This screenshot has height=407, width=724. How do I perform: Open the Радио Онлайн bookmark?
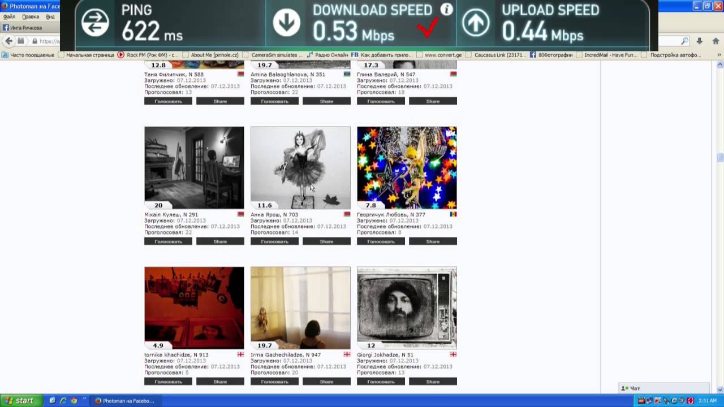[x=328, y=55]
